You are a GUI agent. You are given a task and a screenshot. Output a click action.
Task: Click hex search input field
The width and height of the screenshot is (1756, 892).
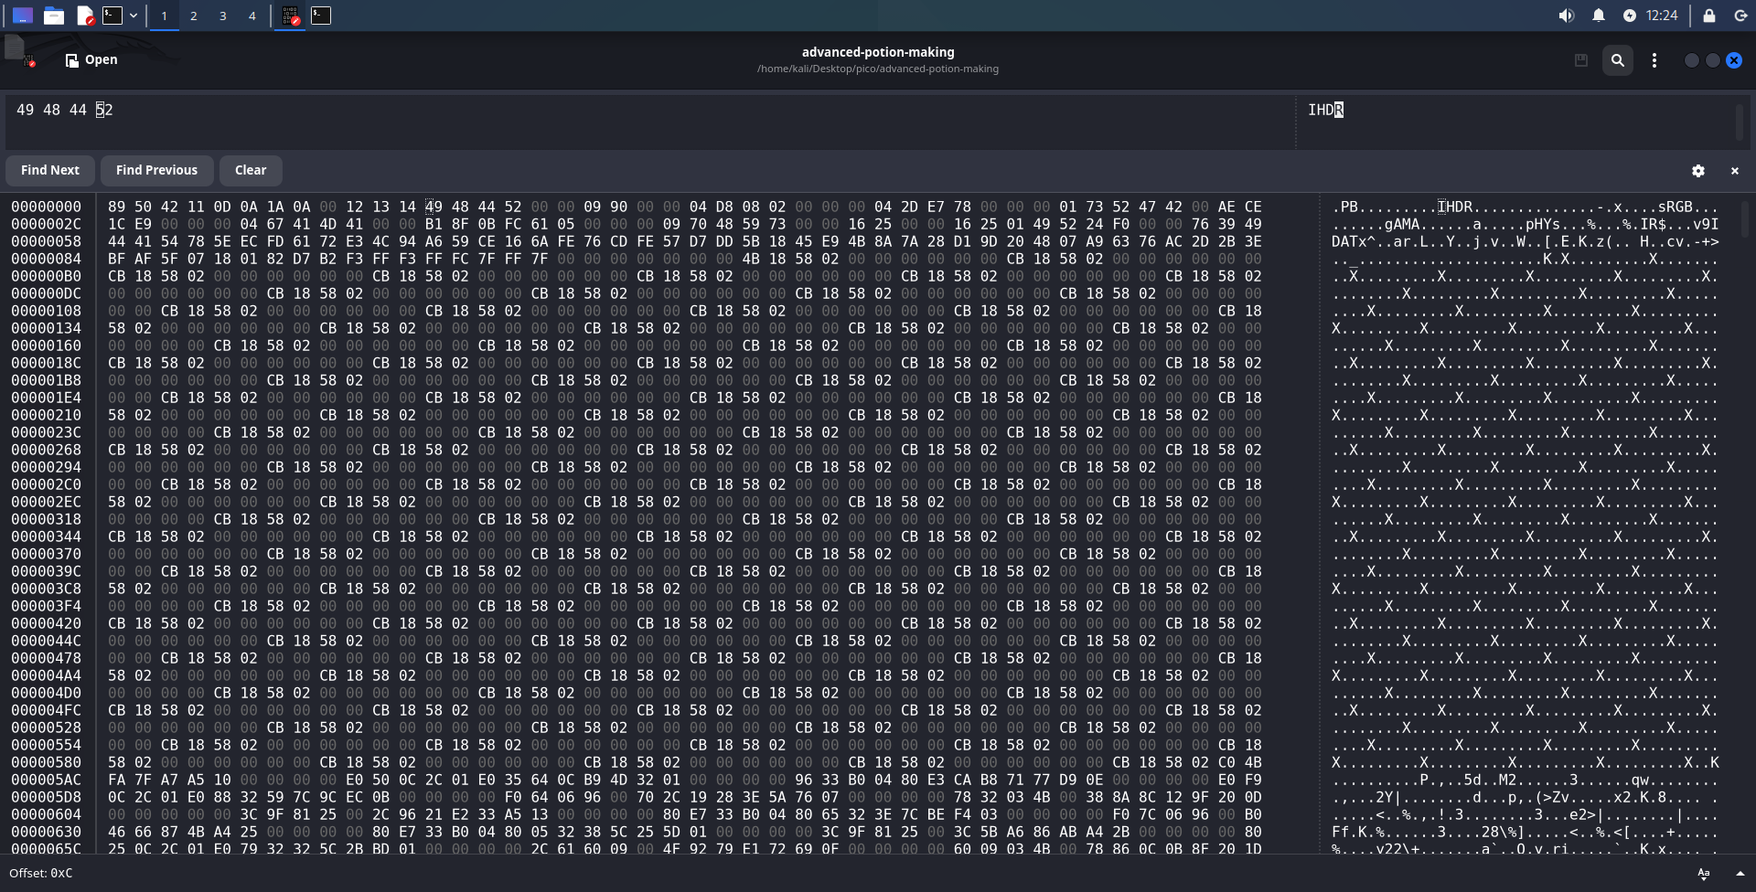click(640, 119)
